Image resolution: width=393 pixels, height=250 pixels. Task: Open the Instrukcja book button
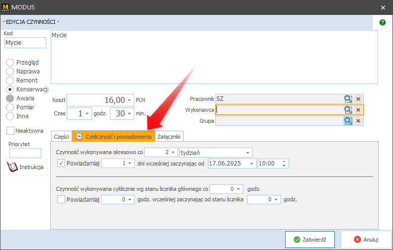pyautogui.click(x=26, y=167)
